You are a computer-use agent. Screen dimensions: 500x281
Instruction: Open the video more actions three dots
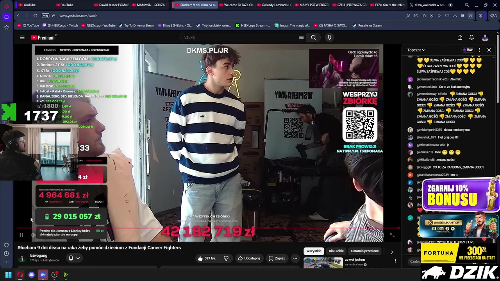click(295, 258)
